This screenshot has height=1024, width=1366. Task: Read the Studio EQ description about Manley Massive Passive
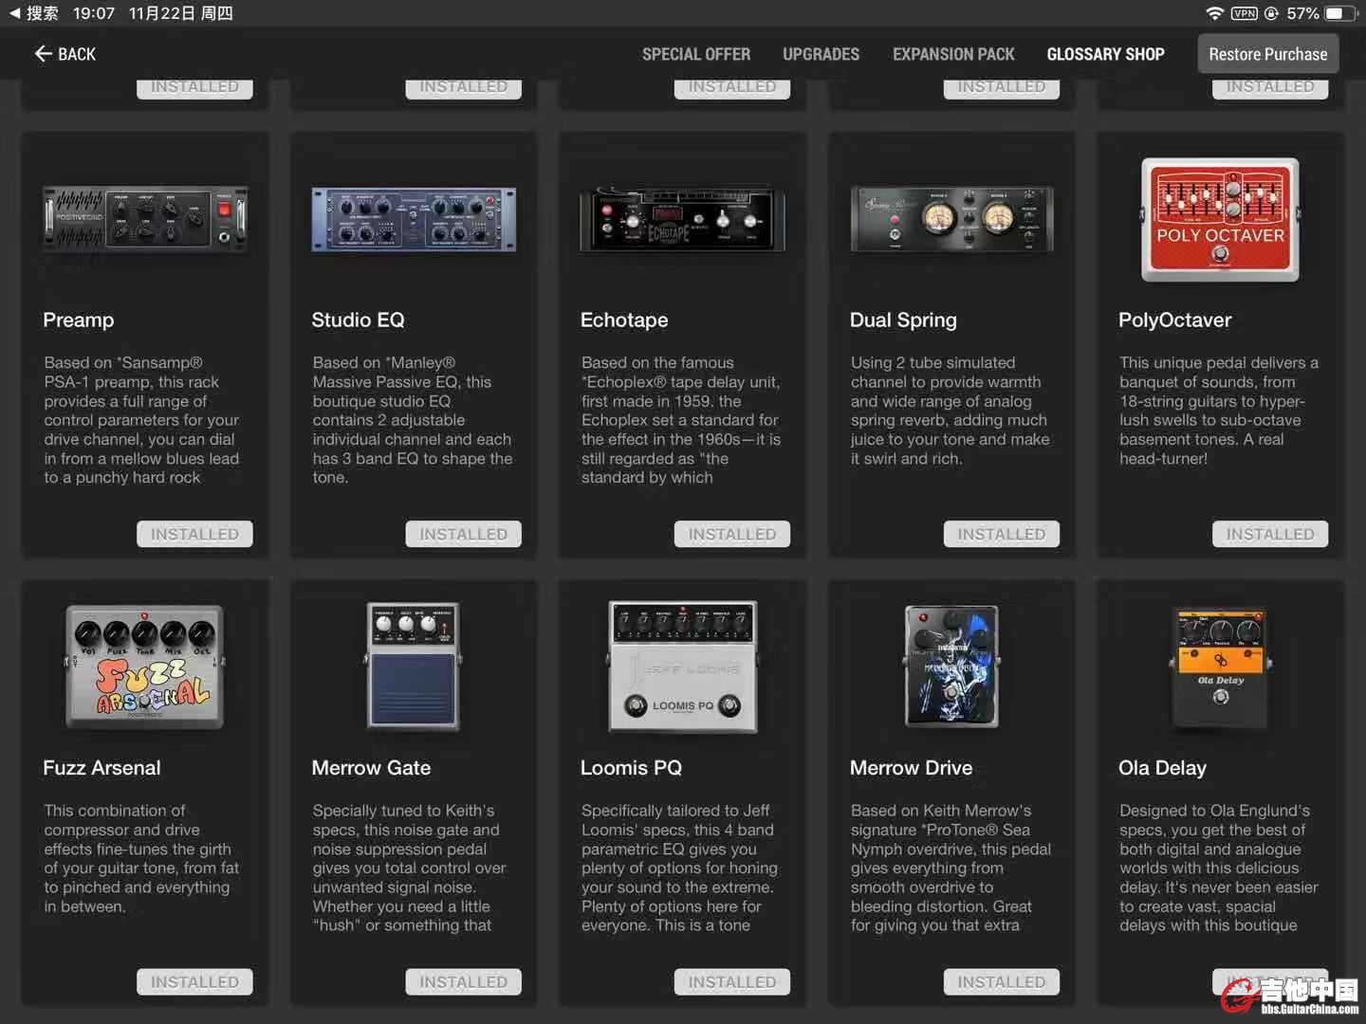coord(412,420)
